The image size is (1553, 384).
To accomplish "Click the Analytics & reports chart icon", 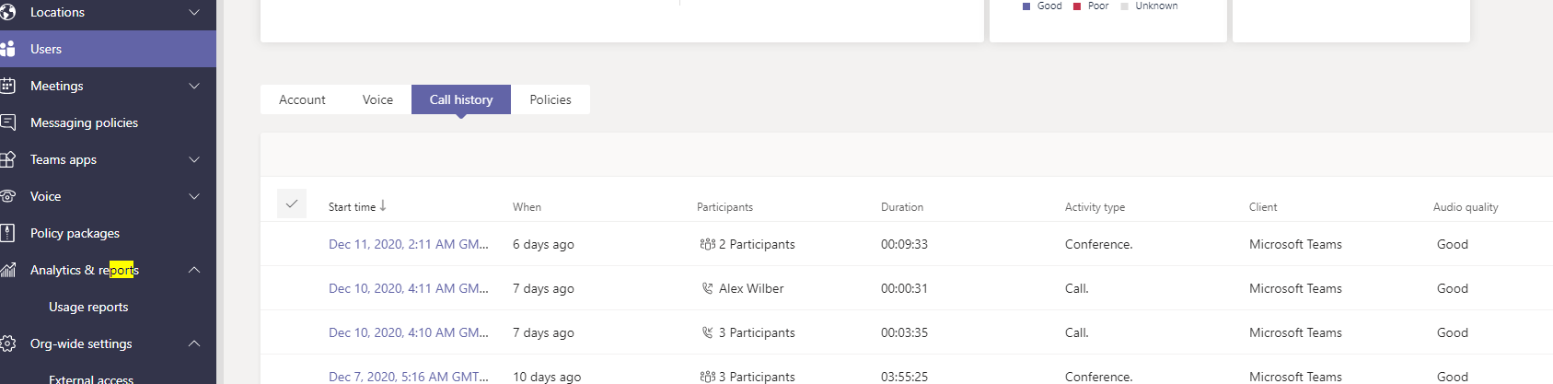I will pyautogui.click(x=7, y=270).
